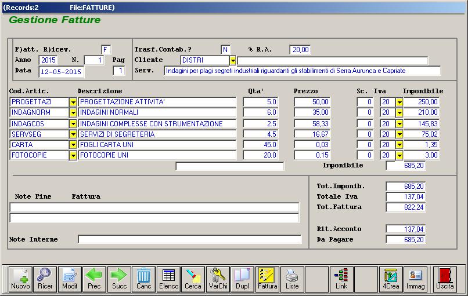Click the Pag field
This screenshot has width=468, height=296.
coord(119,71)
